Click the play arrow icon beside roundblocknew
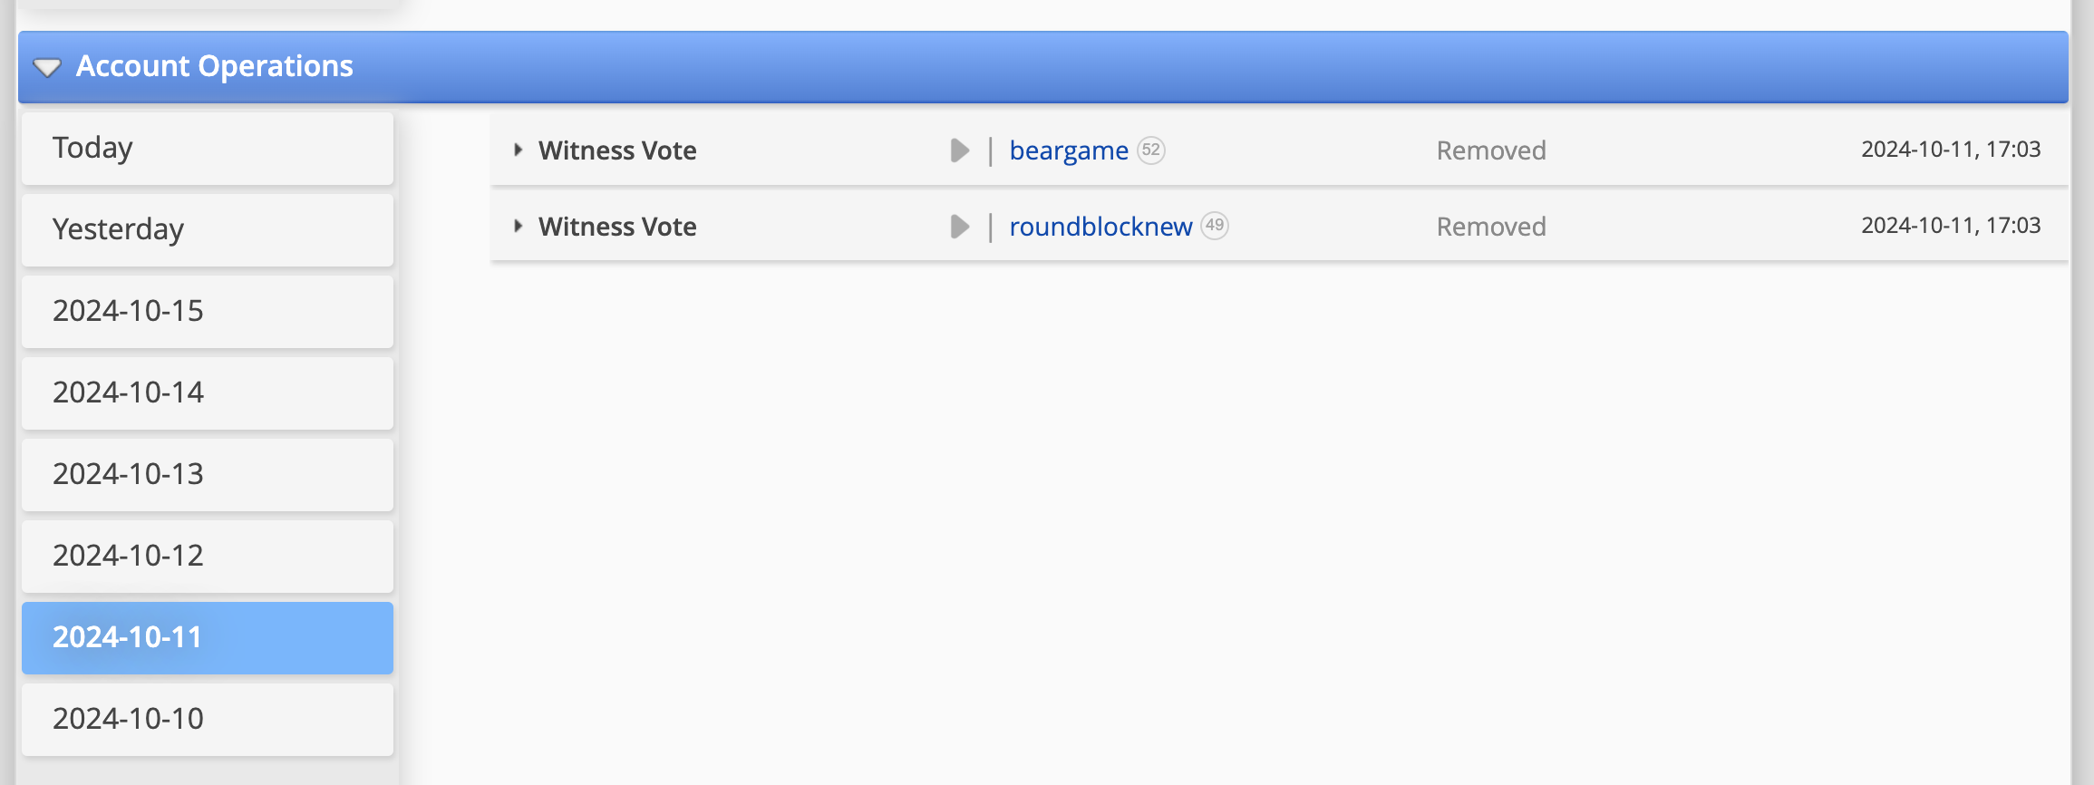 959,227
